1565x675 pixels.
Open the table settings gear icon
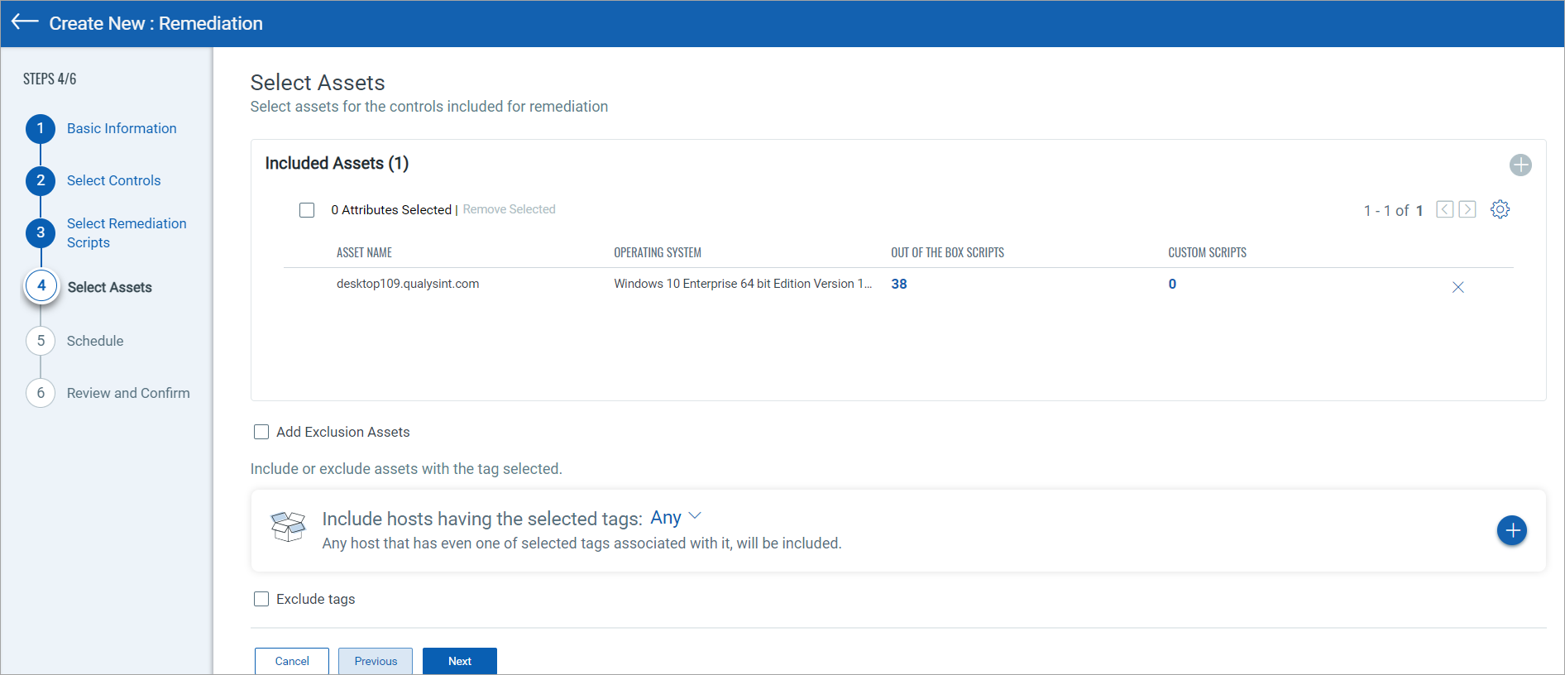tap(1500, 209)
